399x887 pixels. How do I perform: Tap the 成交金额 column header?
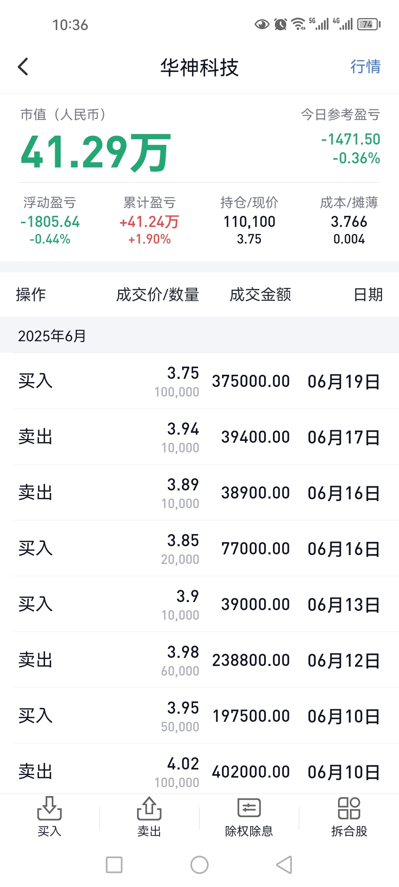(260, 295)
